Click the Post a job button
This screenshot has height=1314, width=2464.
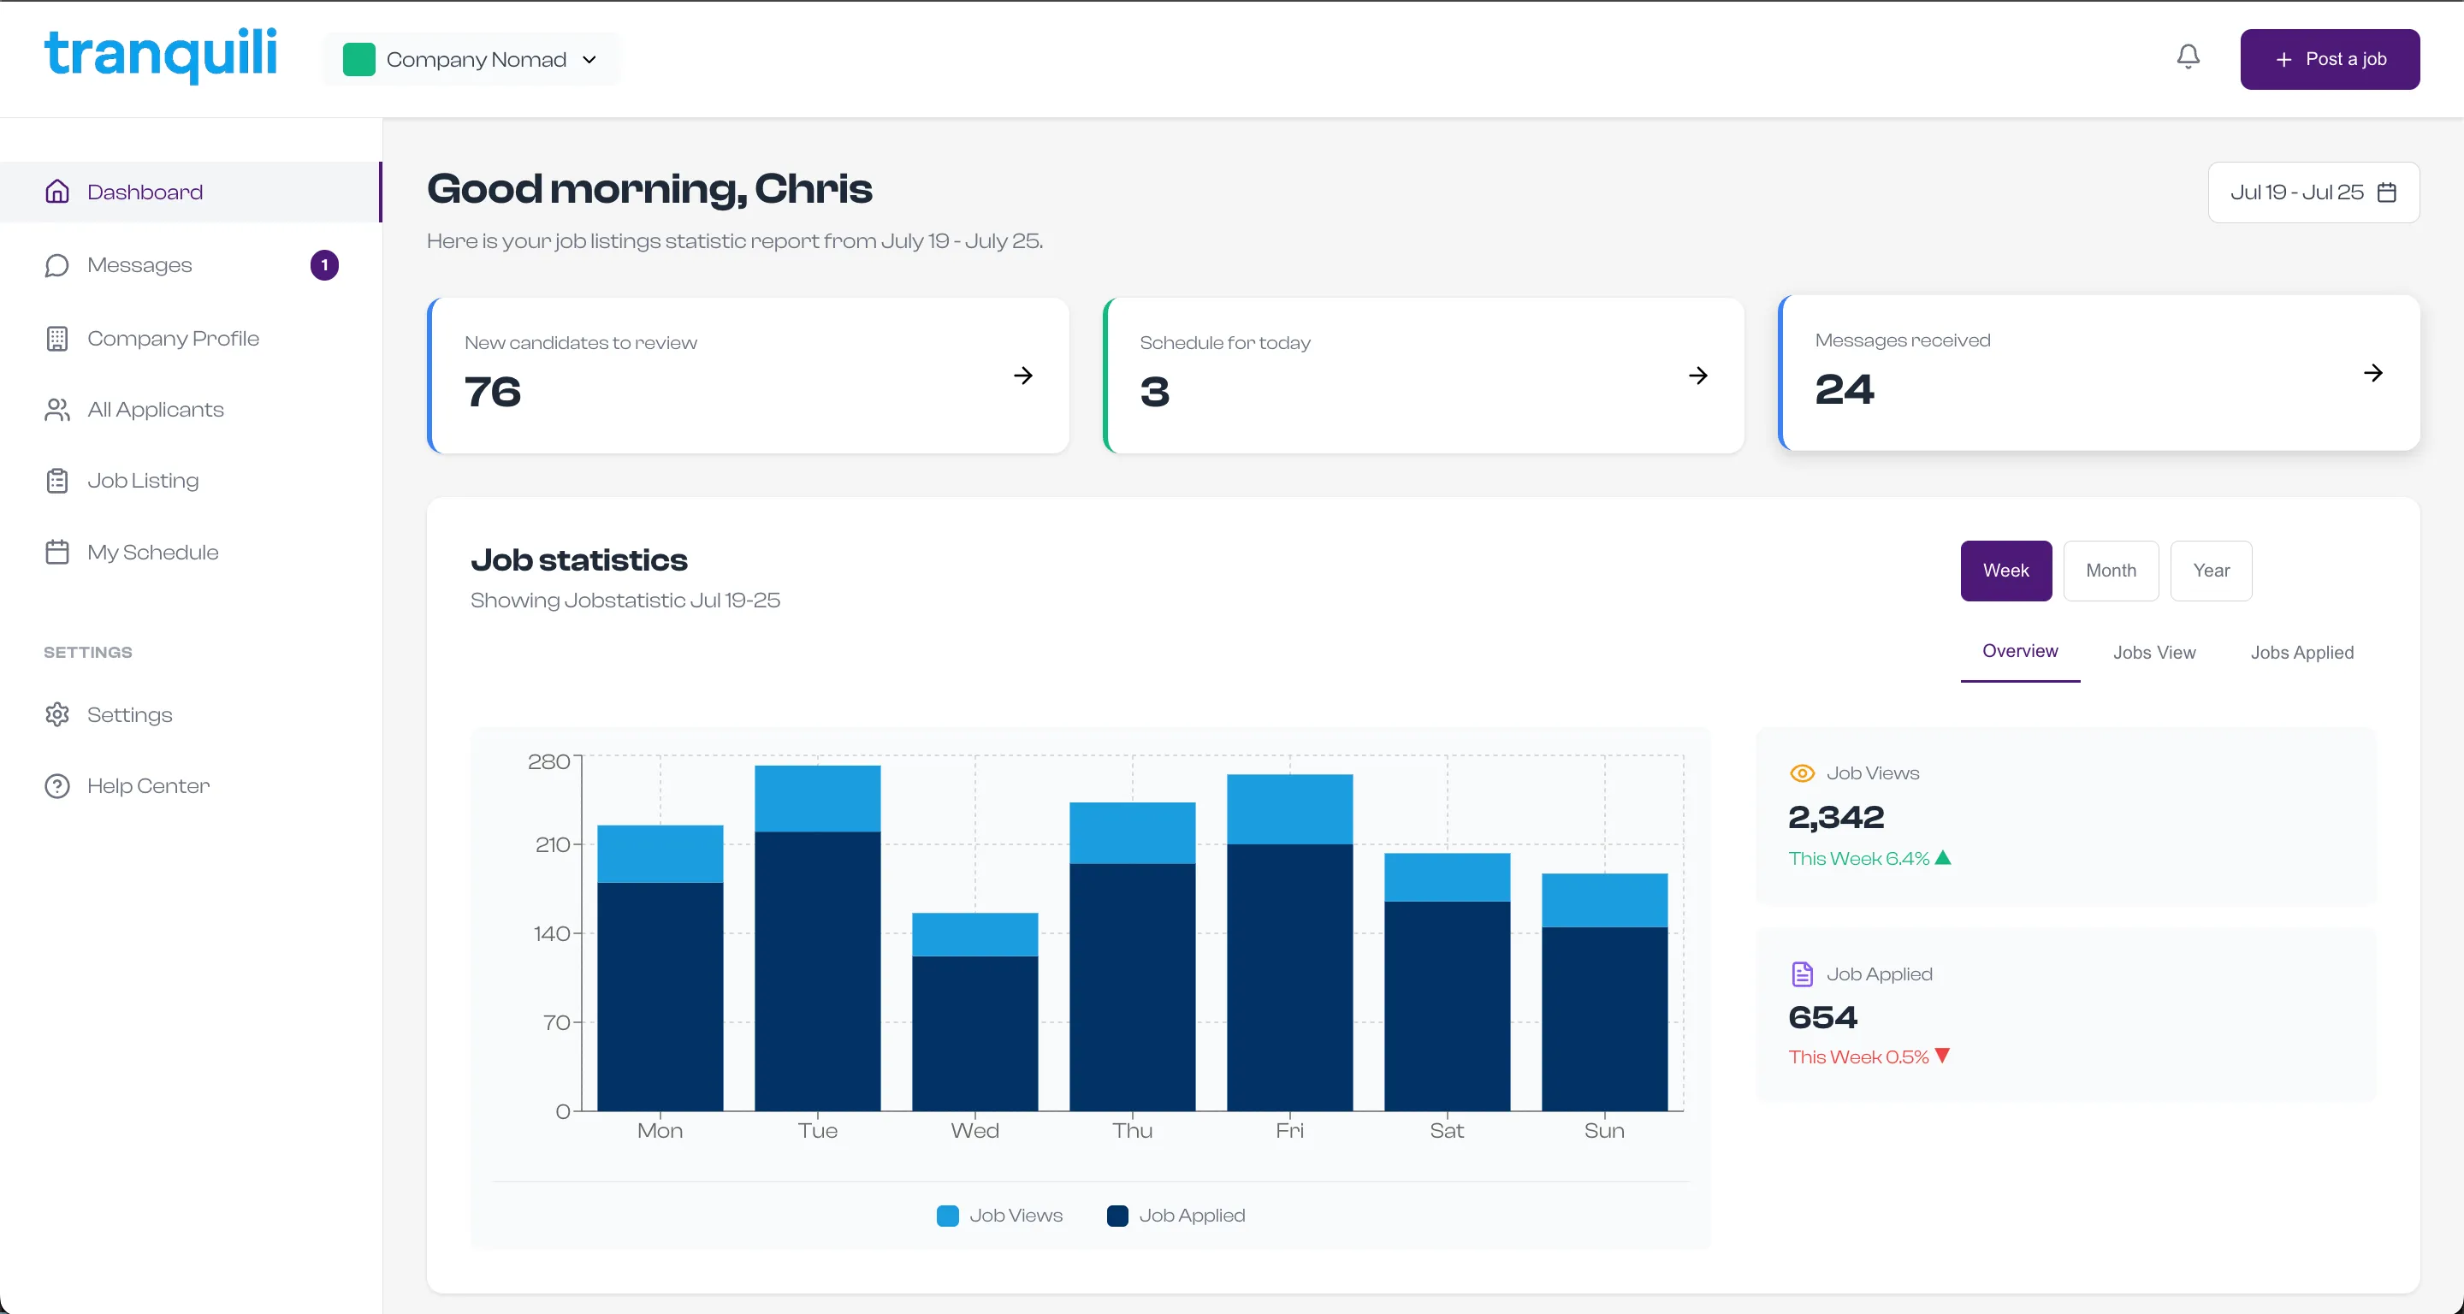[2330, 59]
